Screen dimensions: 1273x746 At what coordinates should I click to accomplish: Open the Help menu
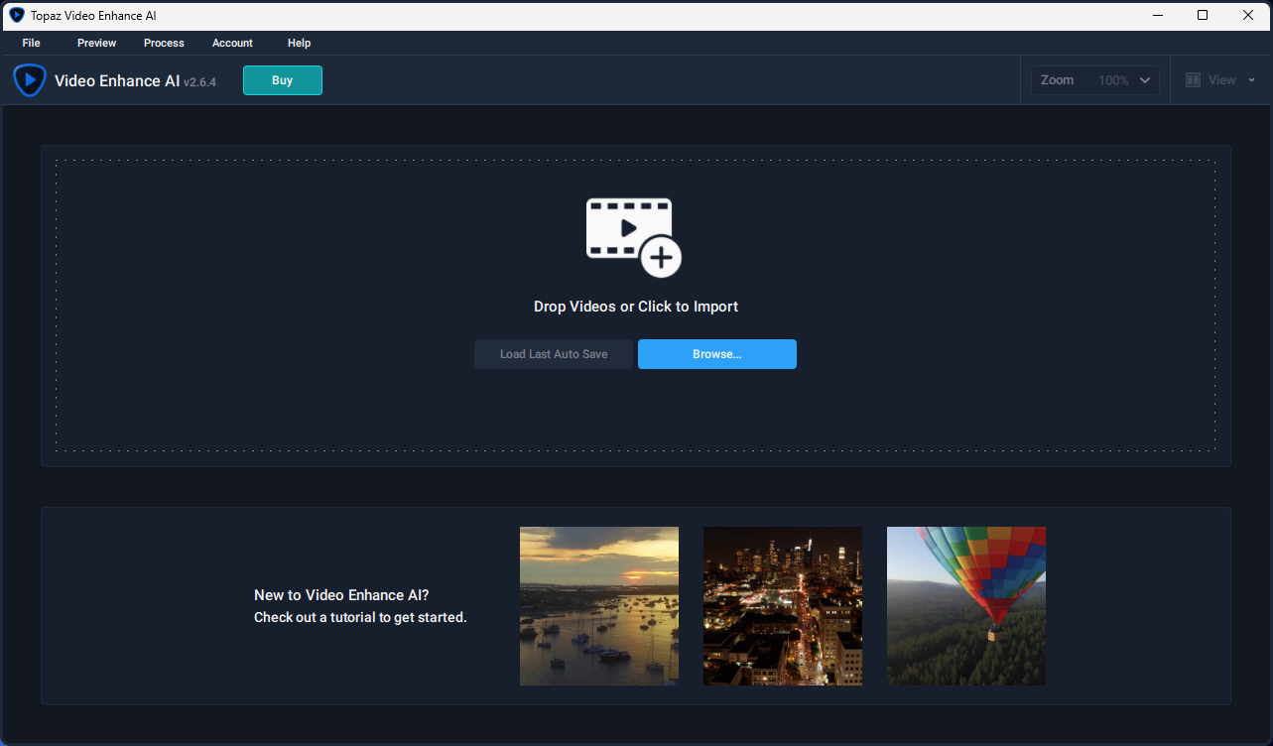pos(299,43)
